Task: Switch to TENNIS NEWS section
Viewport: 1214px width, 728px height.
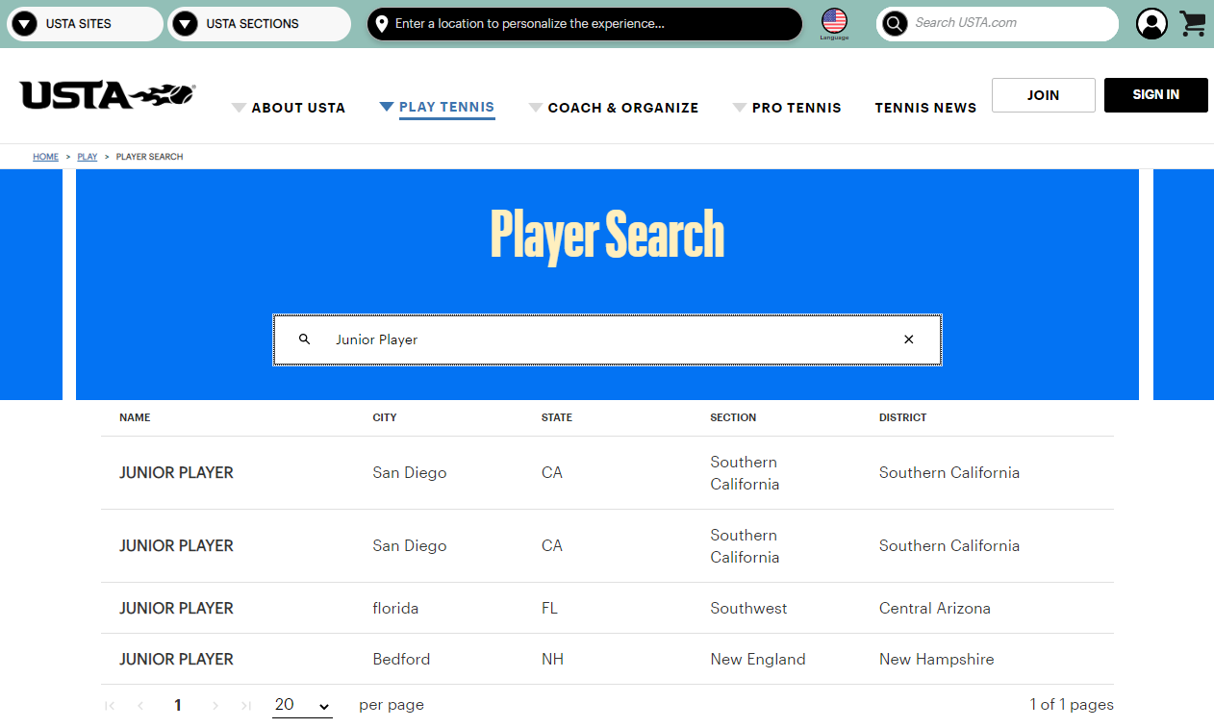Action: pyautogui.click(x=925, y=108)
